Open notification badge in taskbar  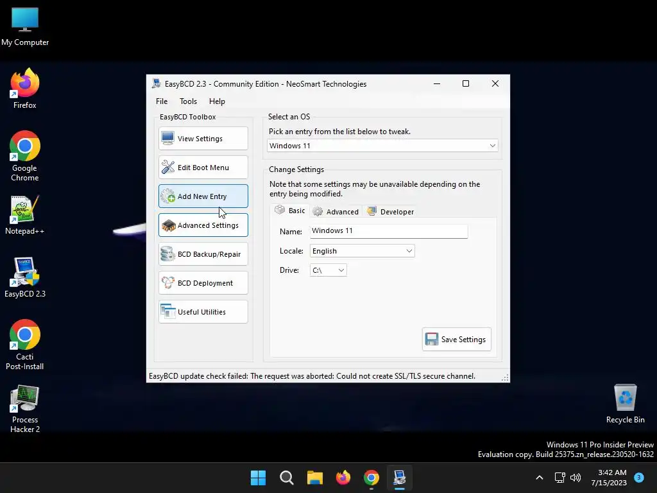[x=639, y=478]
